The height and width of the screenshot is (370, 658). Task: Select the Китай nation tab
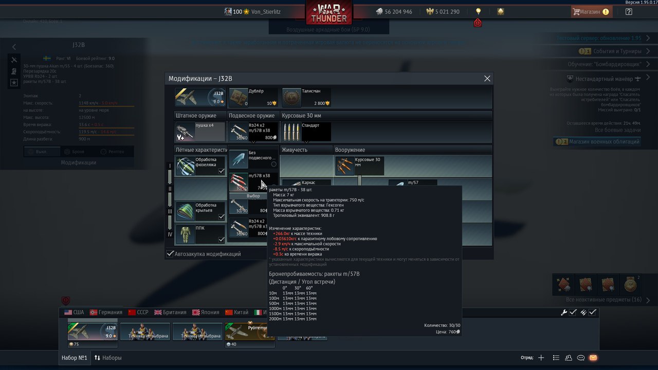pos(236,312)
